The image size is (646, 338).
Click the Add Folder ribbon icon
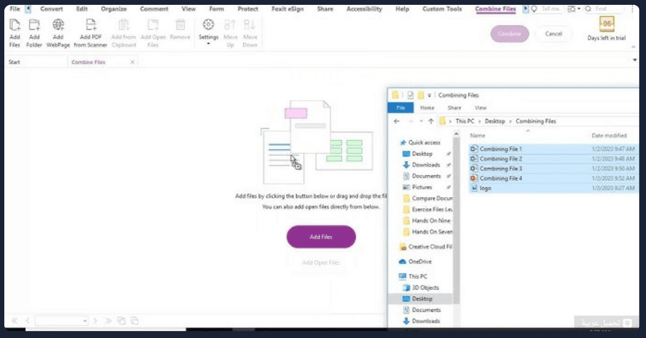pyautogui.click(x=34, y=25)
